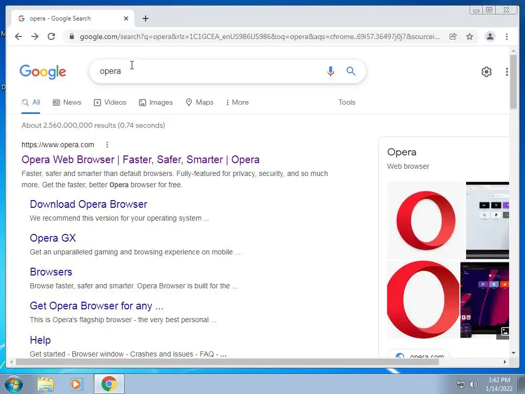
Task: Open the Browsers sitelink
Action: [51, 272]
